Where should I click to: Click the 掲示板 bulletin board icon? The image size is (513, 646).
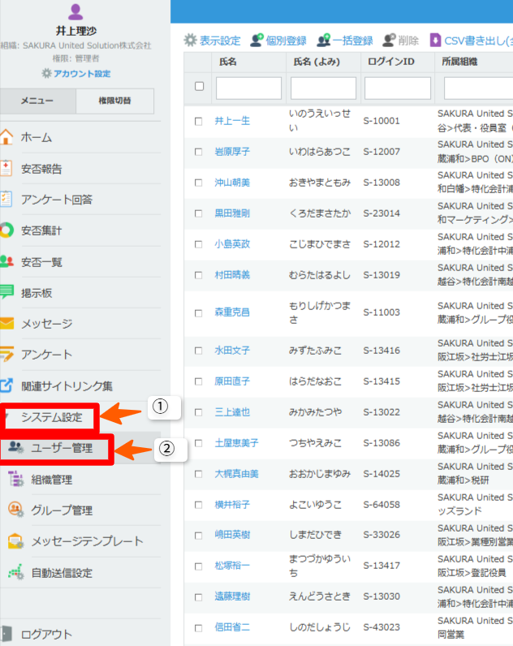tap(7, 292)
